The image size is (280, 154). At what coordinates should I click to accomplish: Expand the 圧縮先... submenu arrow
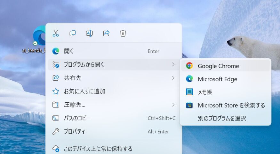(x=173, y=105)
